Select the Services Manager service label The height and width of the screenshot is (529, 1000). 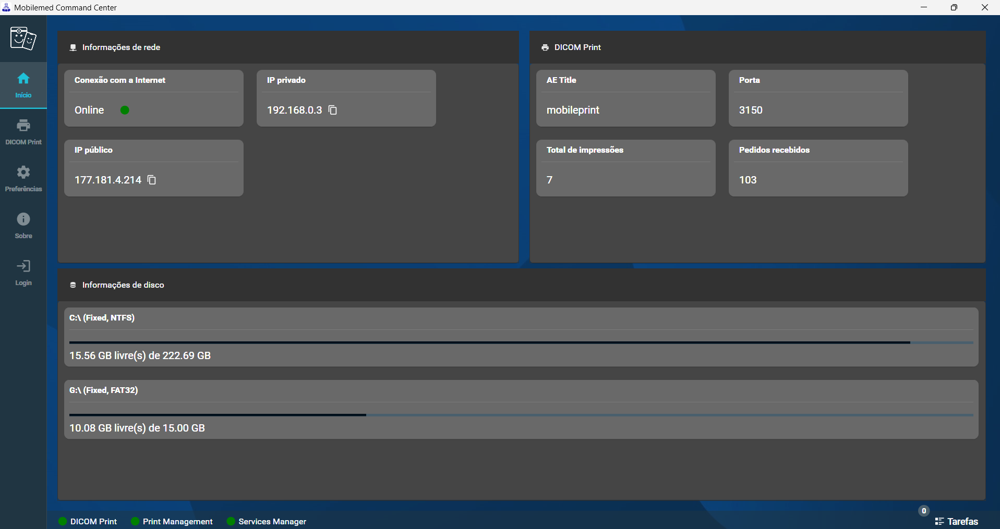(272, 521)
